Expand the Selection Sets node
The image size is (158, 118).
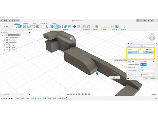pyautogui.click(x=4, y=42)
